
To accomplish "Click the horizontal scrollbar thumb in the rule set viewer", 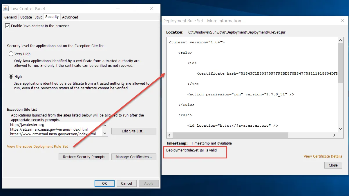I will pos(230,135).
